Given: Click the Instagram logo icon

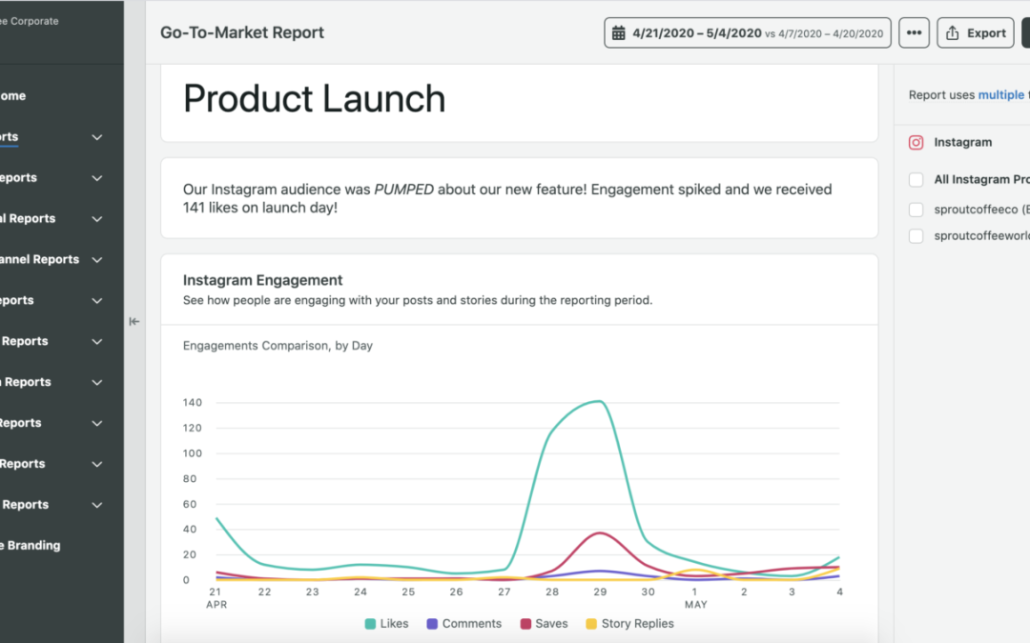Looking at the screenshot, I should pos(916,142).
